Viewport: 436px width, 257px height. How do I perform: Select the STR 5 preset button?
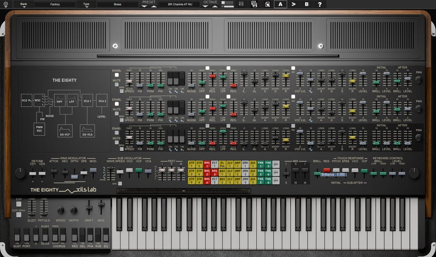coord(191,181)
